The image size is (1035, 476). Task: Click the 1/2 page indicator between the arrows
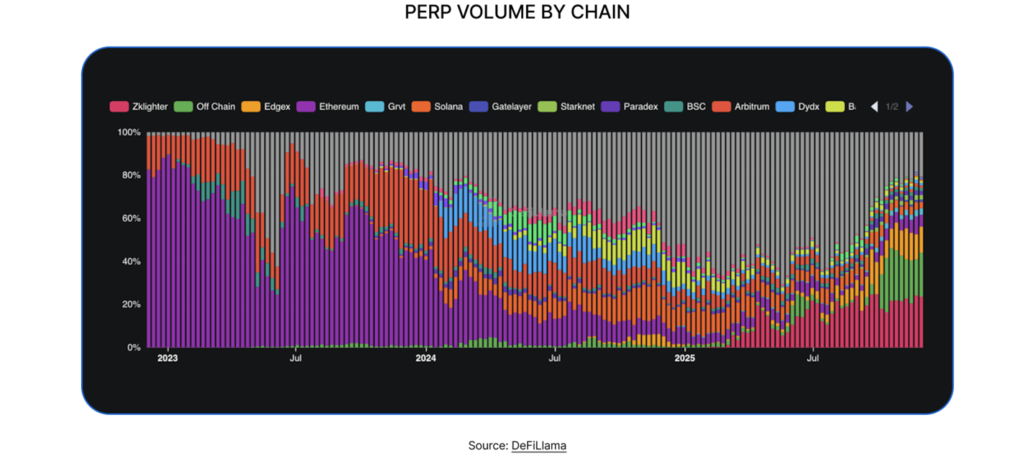(892, 106)
